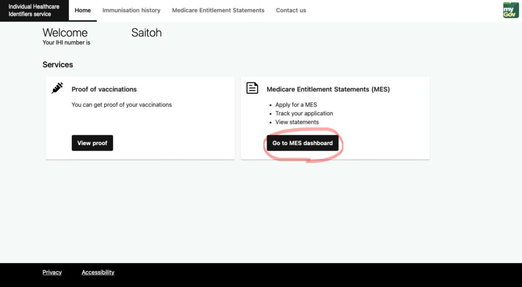Screen dimensions: 522x287
Task: Click the 'Track your application' text
Action: (304, 113)
